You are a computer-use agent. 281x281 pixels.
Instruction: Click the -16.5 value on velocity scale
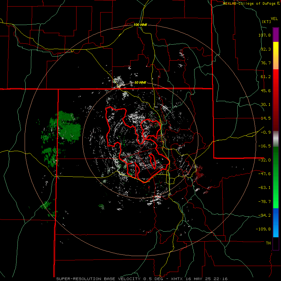tap(264, 146)
